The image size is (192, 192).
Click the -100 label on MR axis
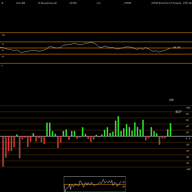pos(188,169)
